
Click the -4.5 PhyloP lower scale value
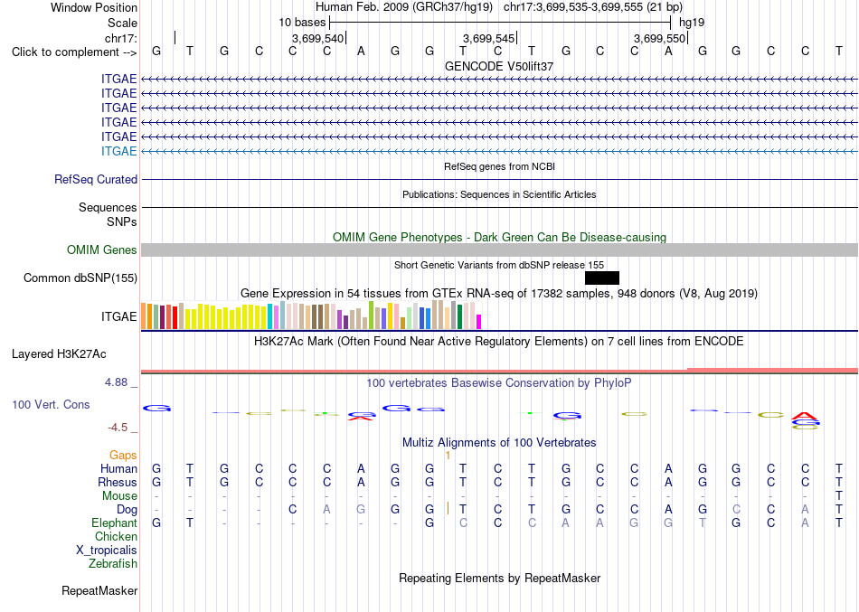click(x=118, y=428)
